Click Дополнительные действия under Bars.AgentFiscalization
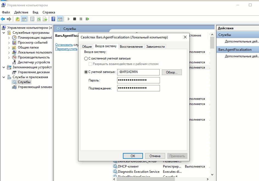The image size is (259, 181). [242, 56]
